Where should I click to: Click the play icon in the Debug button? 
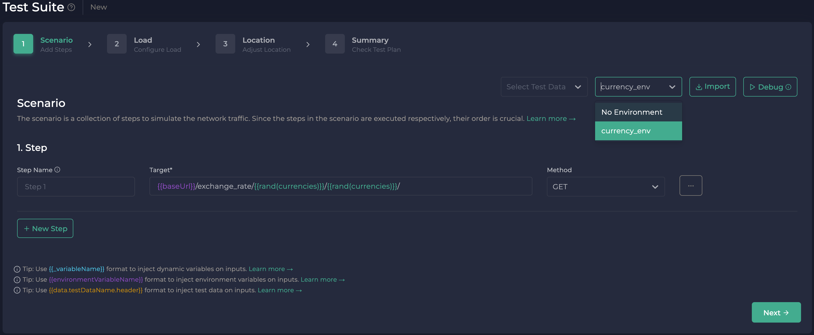point(753,87)
